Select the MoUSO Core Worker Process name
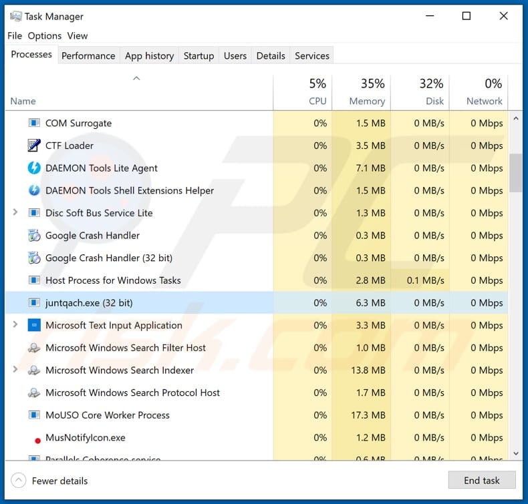 pos(108,415)
